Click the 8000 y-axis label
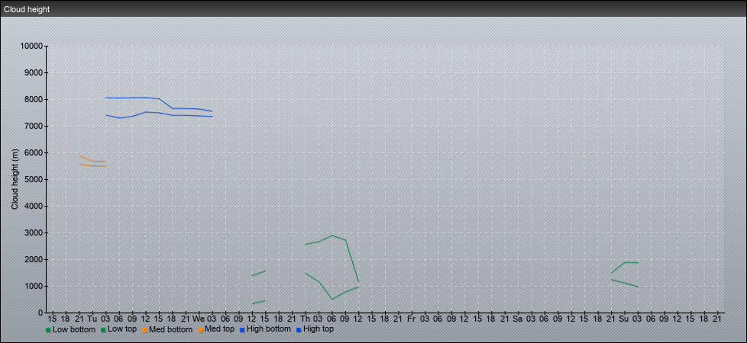The image size is (747, 343). [33, 99]
